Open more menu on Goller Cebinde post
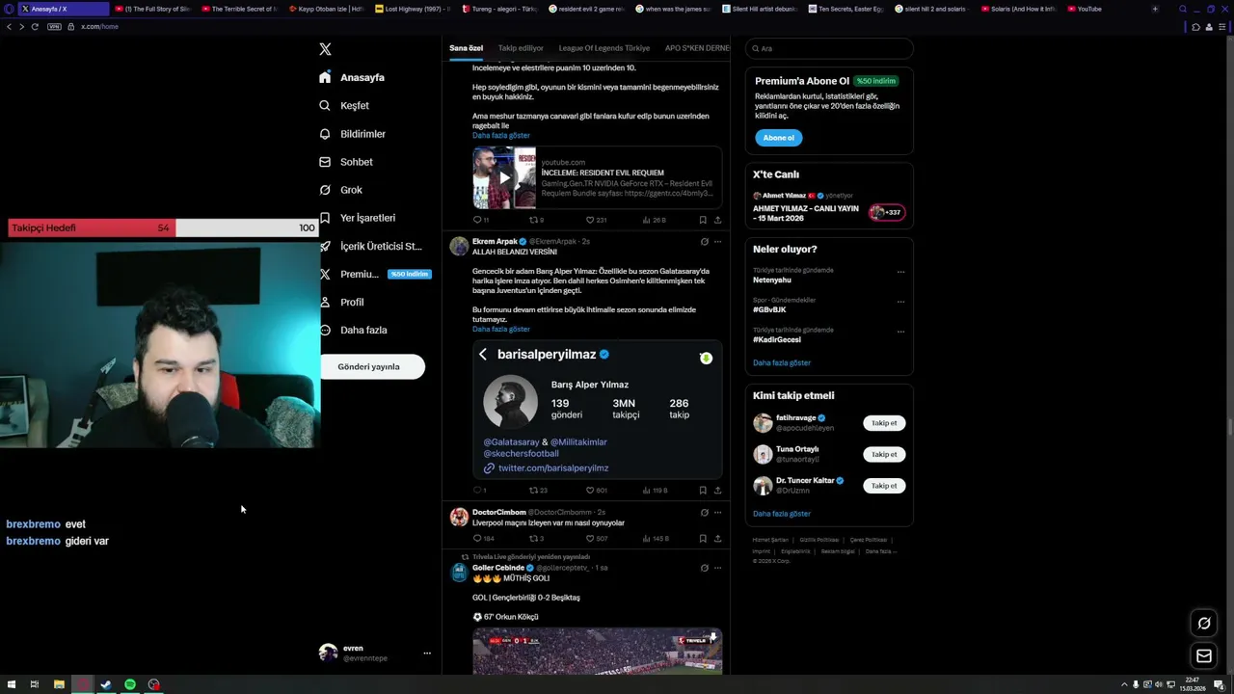 [717, 568]
